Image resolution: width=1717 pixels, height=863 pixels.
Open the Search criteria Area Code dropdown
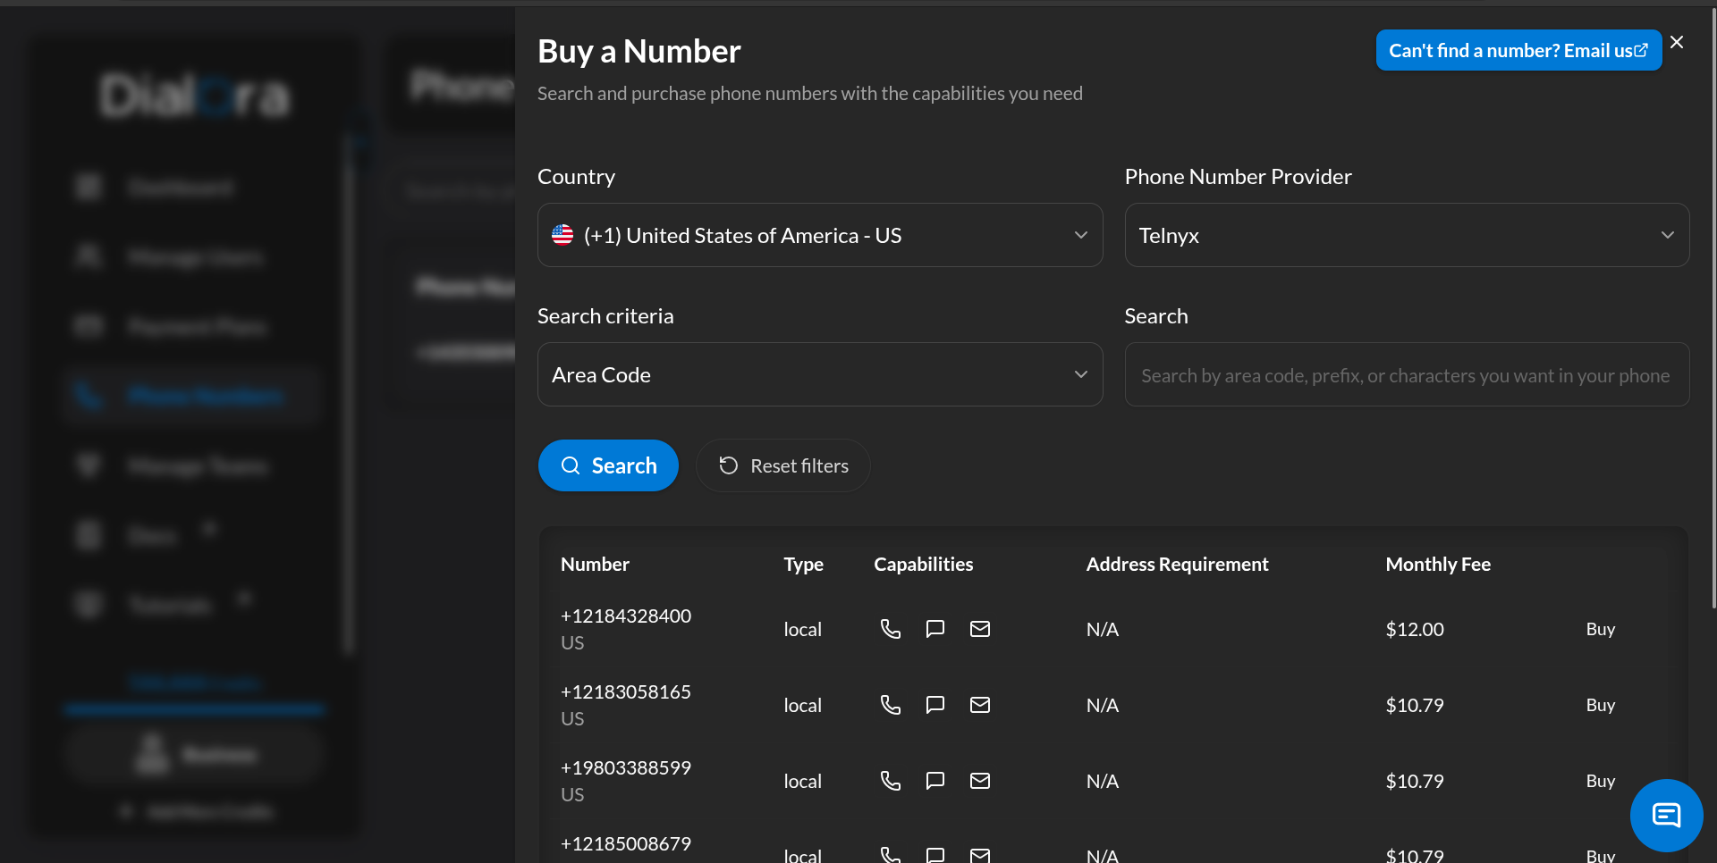[819, 374]
